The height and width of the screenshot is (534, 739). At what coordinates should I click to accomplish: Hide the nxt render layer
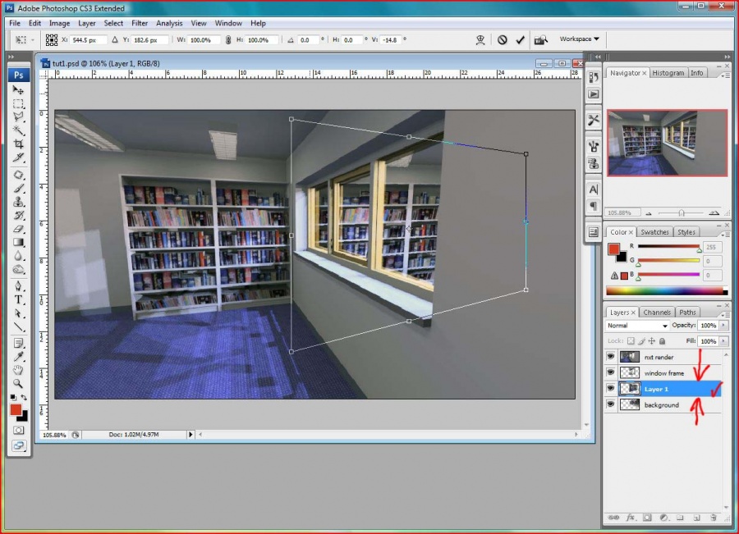point(610,357)
